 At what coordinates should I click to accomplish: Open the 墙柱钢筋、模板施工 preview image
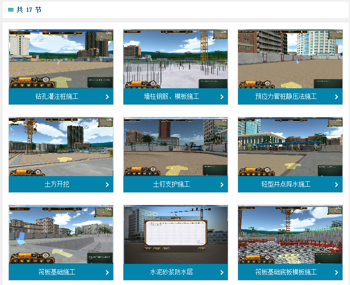pos(176,59)
